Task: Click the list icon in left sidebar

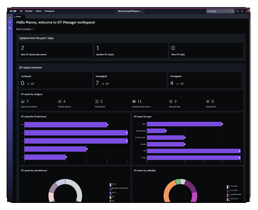Action: [x=10, y=22]
